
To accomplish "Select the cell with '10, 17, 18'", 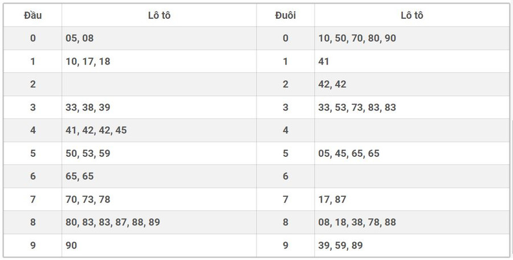I will click(88, 62).
